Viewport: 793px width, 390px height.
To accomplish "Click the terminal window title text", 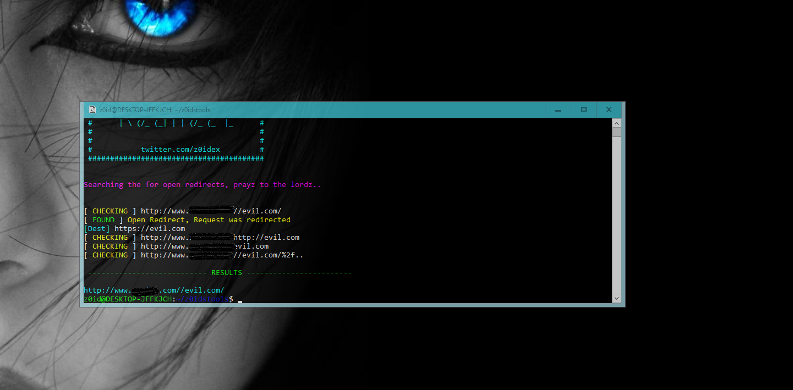I will pos(155,110).
